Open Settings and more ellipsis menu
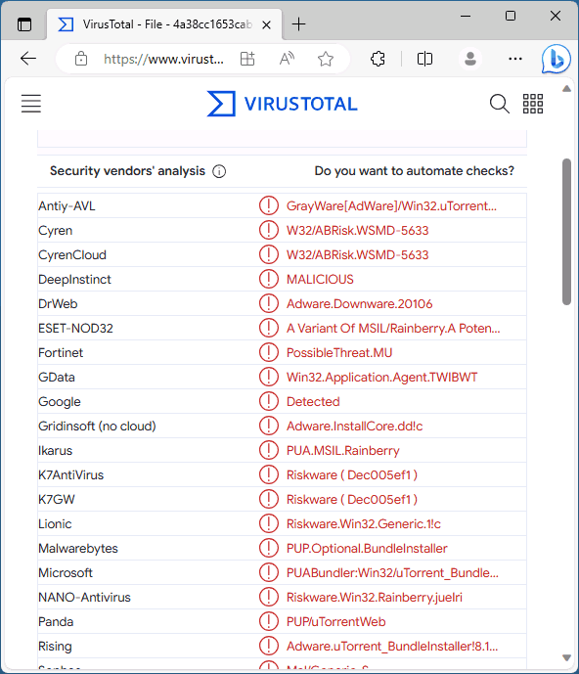 [515, 59]
